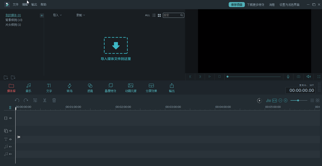The height and width of the screenshot is (166, 322).
Task: Click the timeline zoom slider handle
Action: (298, 100)
